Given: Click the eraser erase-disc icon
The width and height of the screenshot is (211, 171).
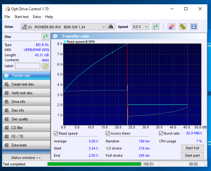Looking at the screenshot, I should 171,27.
